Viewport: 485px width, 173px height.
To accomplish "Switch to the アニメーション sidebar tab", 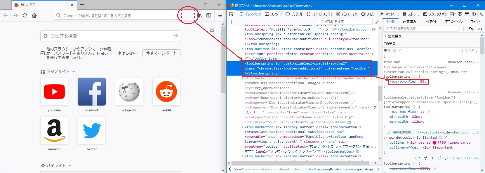I will point(454,22).
